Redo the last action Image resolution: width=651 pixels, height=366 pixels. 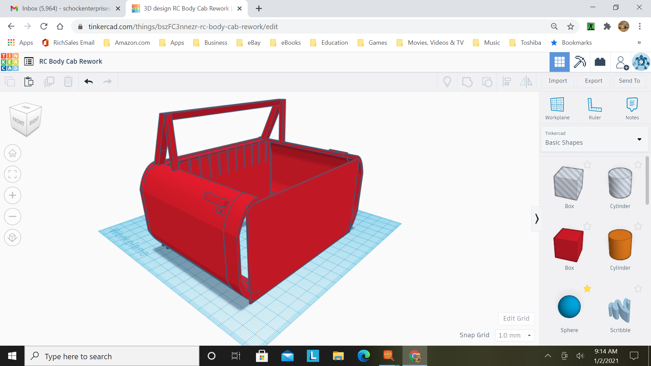click(107, 82)
